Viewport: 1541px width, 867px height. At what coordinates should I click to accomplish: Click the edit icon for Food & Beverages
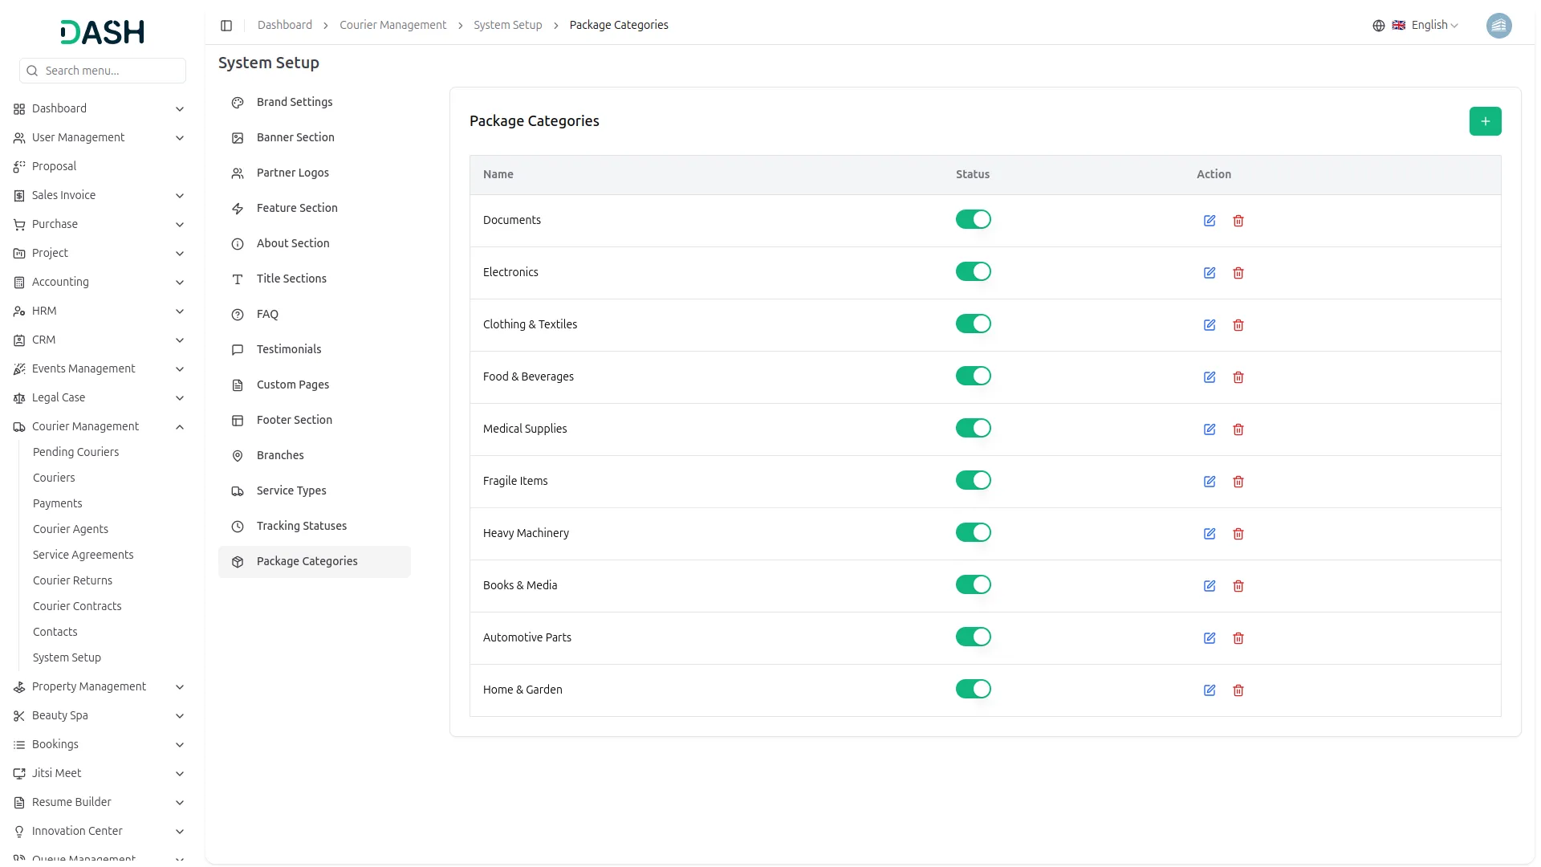pos(1210,377)
